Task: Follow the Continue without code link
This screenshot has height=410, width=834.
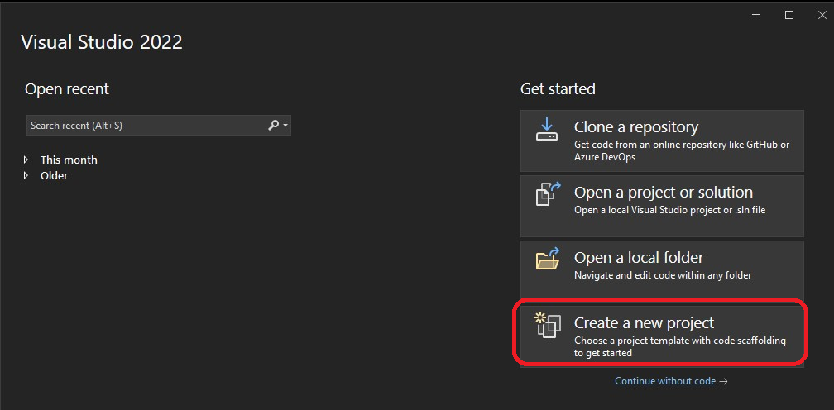Action: click(671, 381)
